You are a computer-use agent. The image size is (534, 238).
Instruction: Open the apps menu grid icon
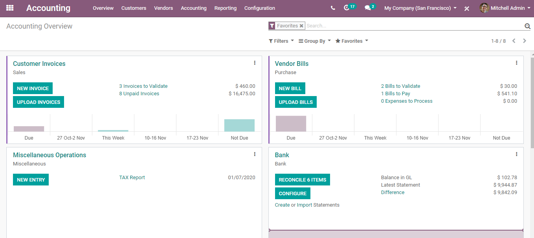tap(10, 8)
